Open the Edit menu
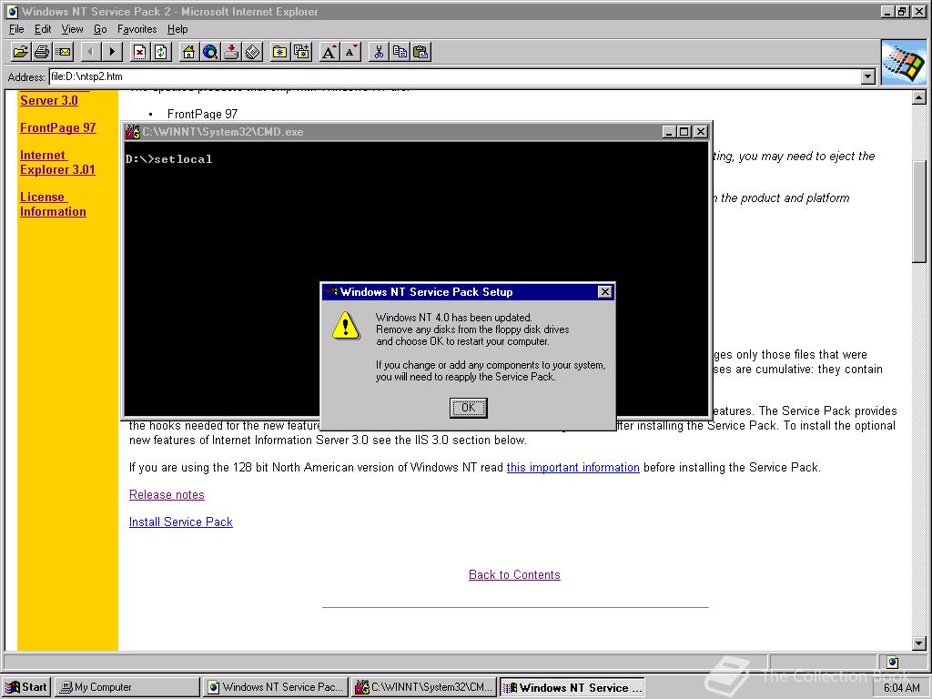 point(42,29)
